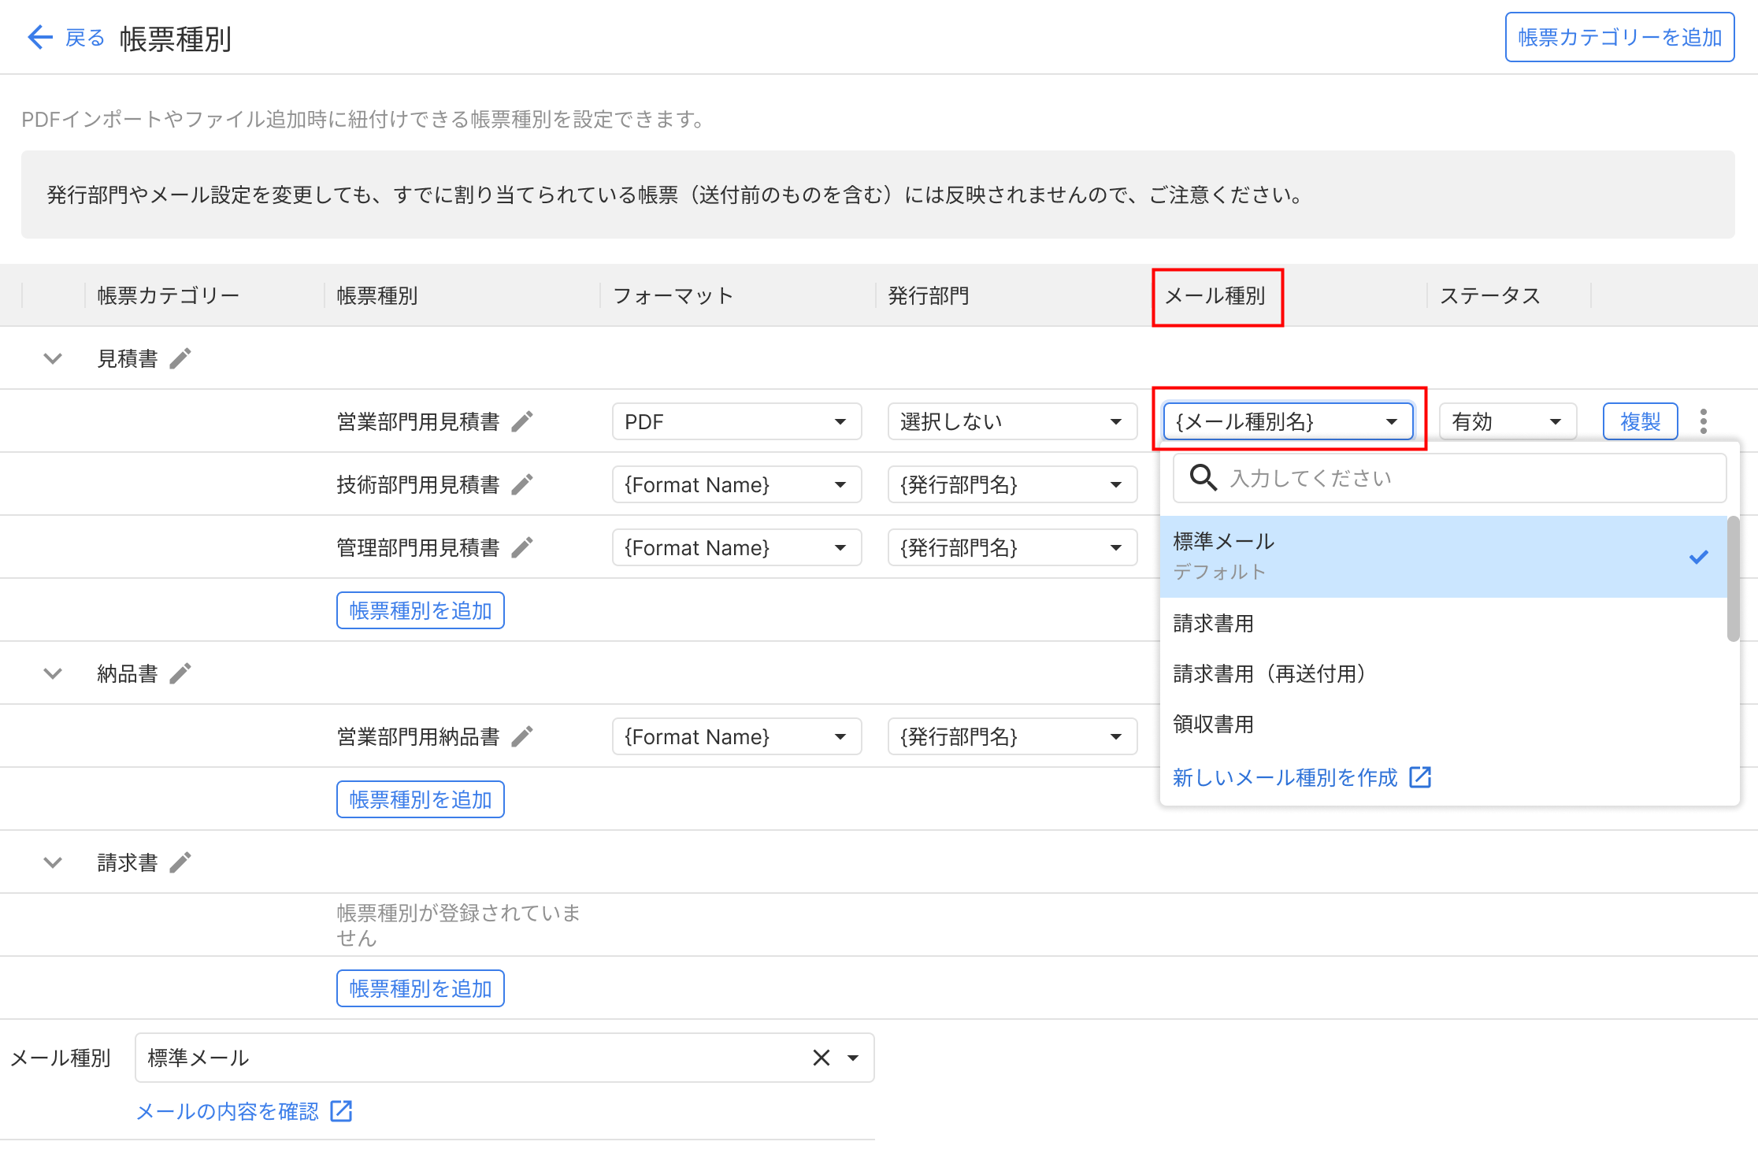Click the back arrow icon beside 戻る

tap(39, 37)
